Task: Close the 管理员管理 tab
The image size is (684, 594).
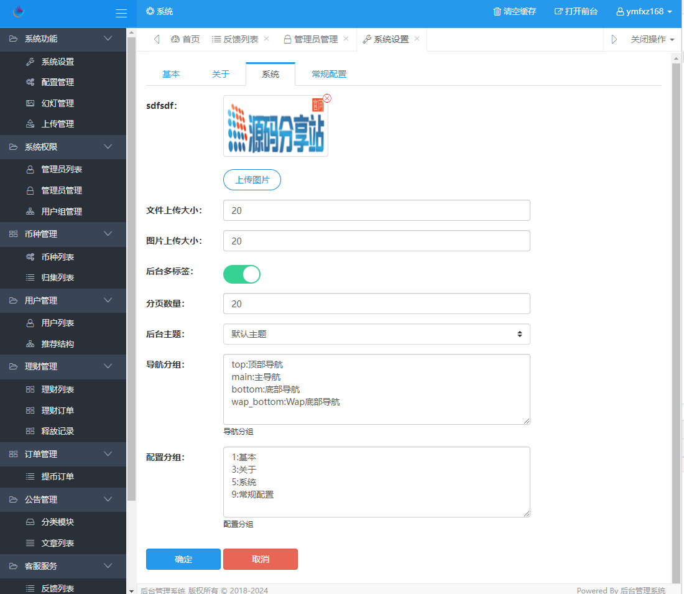Action: point(346,39)
